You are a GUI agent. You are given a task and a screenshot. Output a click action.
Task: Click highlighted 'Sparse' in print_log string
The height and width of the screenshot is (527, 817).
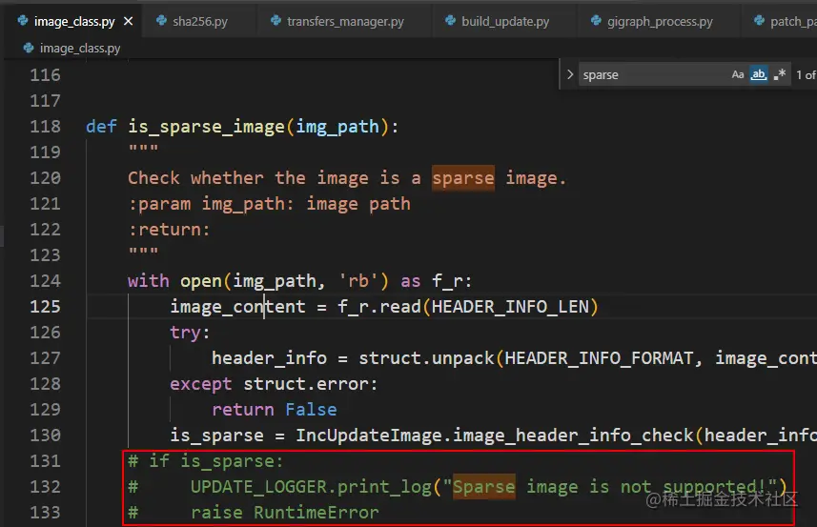pyautogui.click(x=484, y=487)
